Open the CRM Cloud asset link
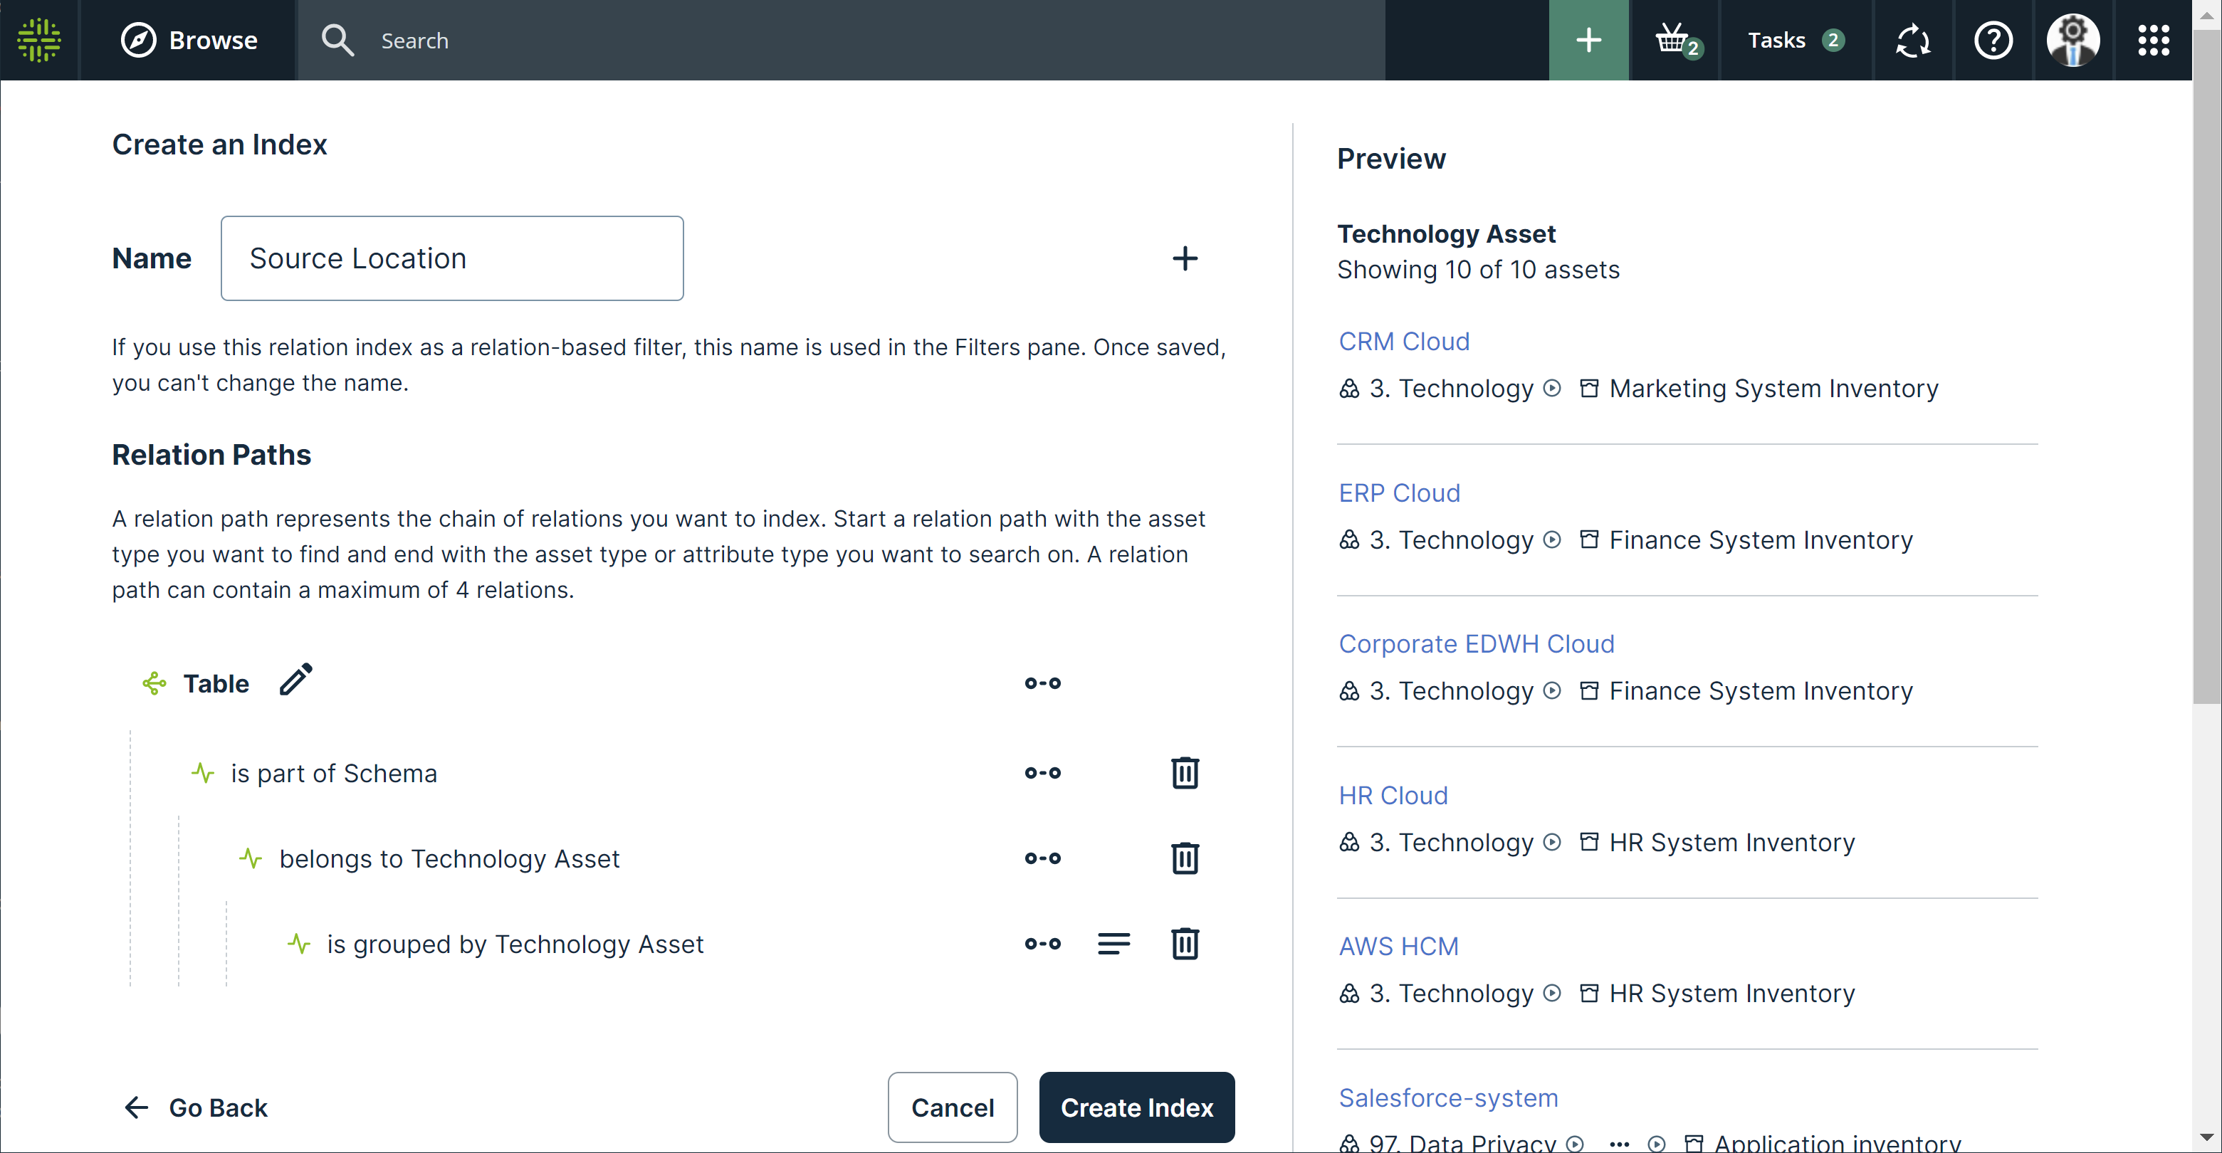The width and height of the screenshot is (2222, 1153). [x=1403, y=342]
